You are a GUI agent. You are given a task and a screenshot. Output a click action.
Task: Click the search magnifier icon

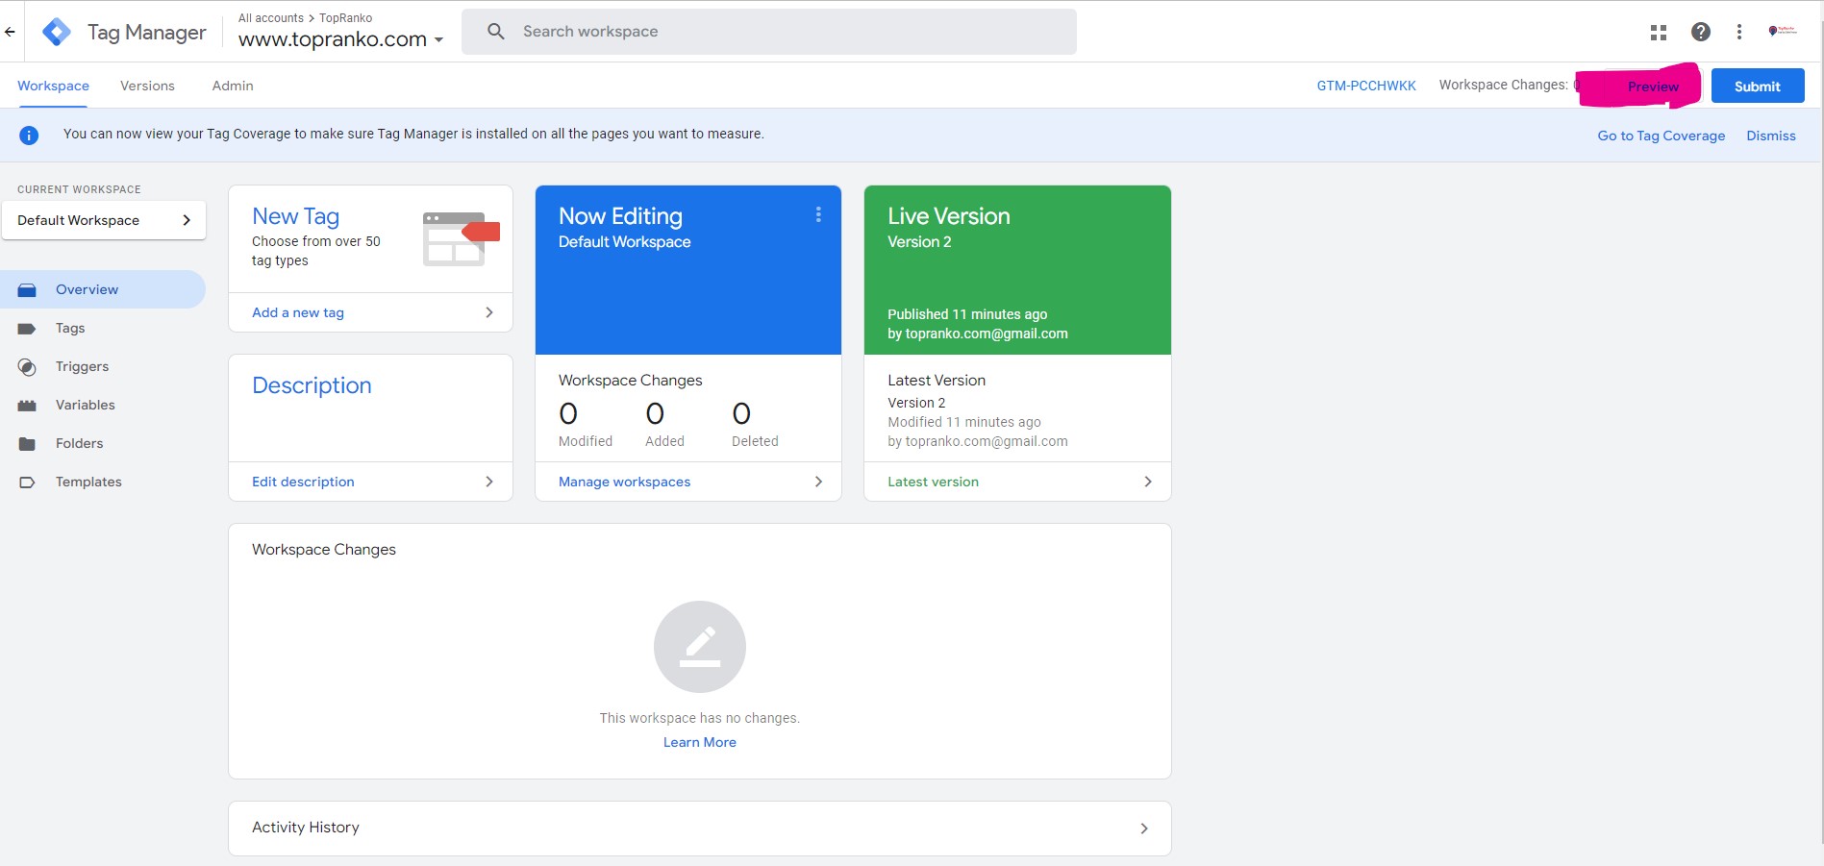tap(496, 32)
